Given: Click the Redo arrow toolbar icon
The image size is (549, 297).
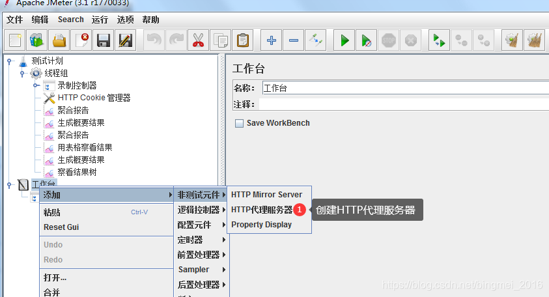Looking at the screenshot, I should [x=176, y=40].
